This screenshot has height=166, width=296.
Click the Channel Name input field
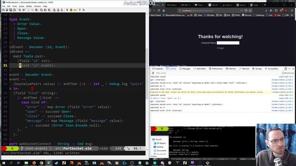(x=228, y=43)
